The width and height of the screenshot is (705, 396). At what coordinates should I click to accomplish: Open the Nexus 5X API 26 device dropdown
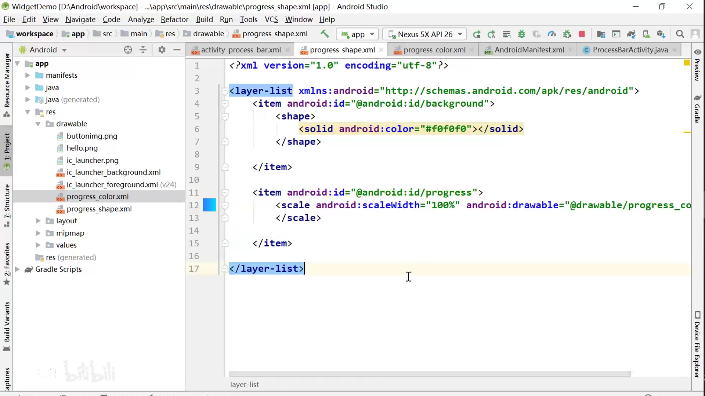coord(424,34)
